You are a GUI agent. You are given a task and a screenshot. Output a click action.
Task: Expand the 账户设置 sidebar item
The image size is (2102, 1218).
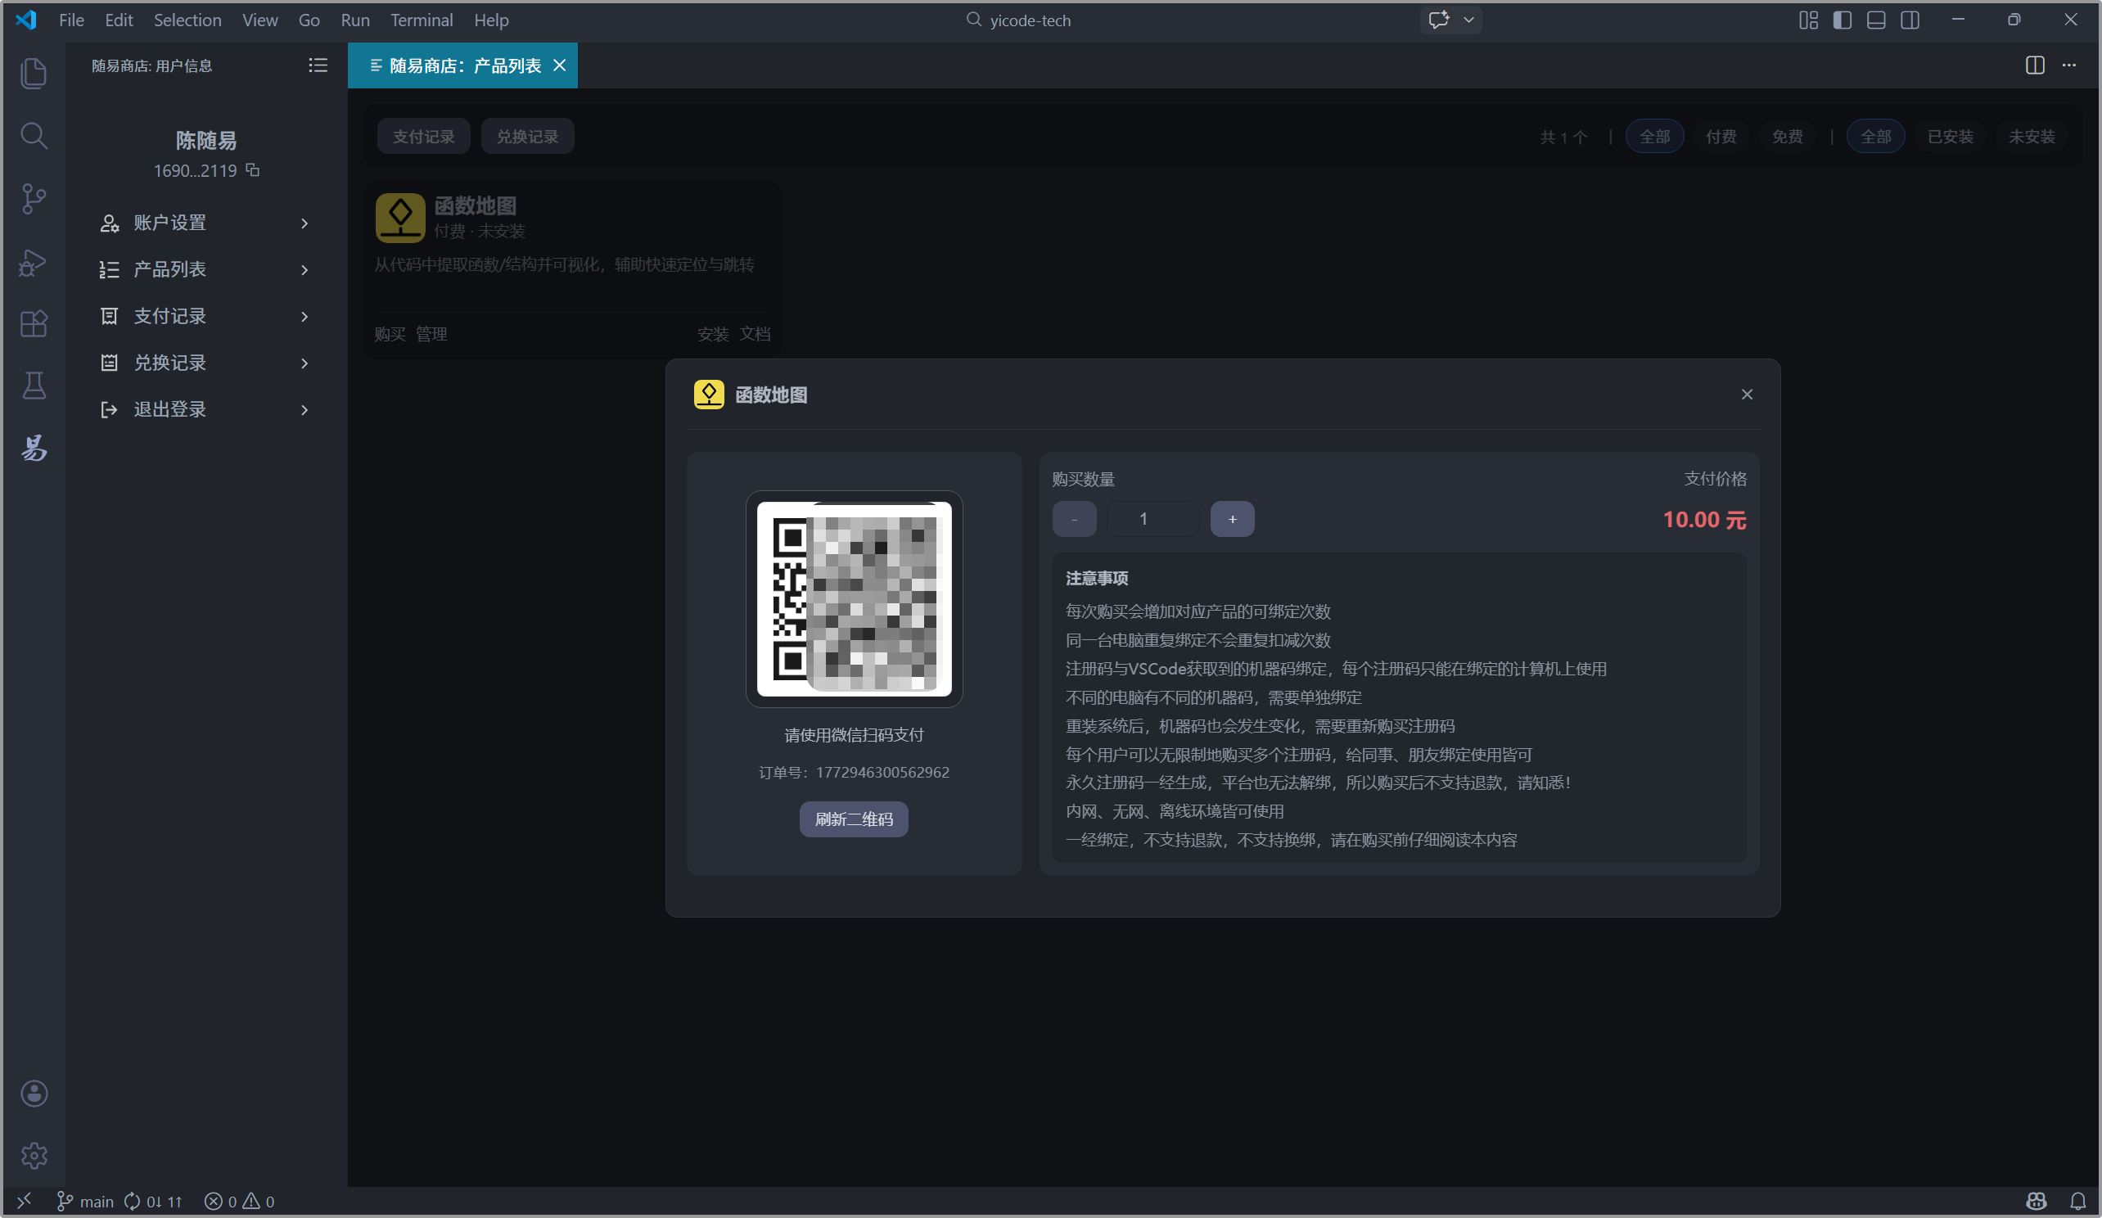tap(204, 223)
